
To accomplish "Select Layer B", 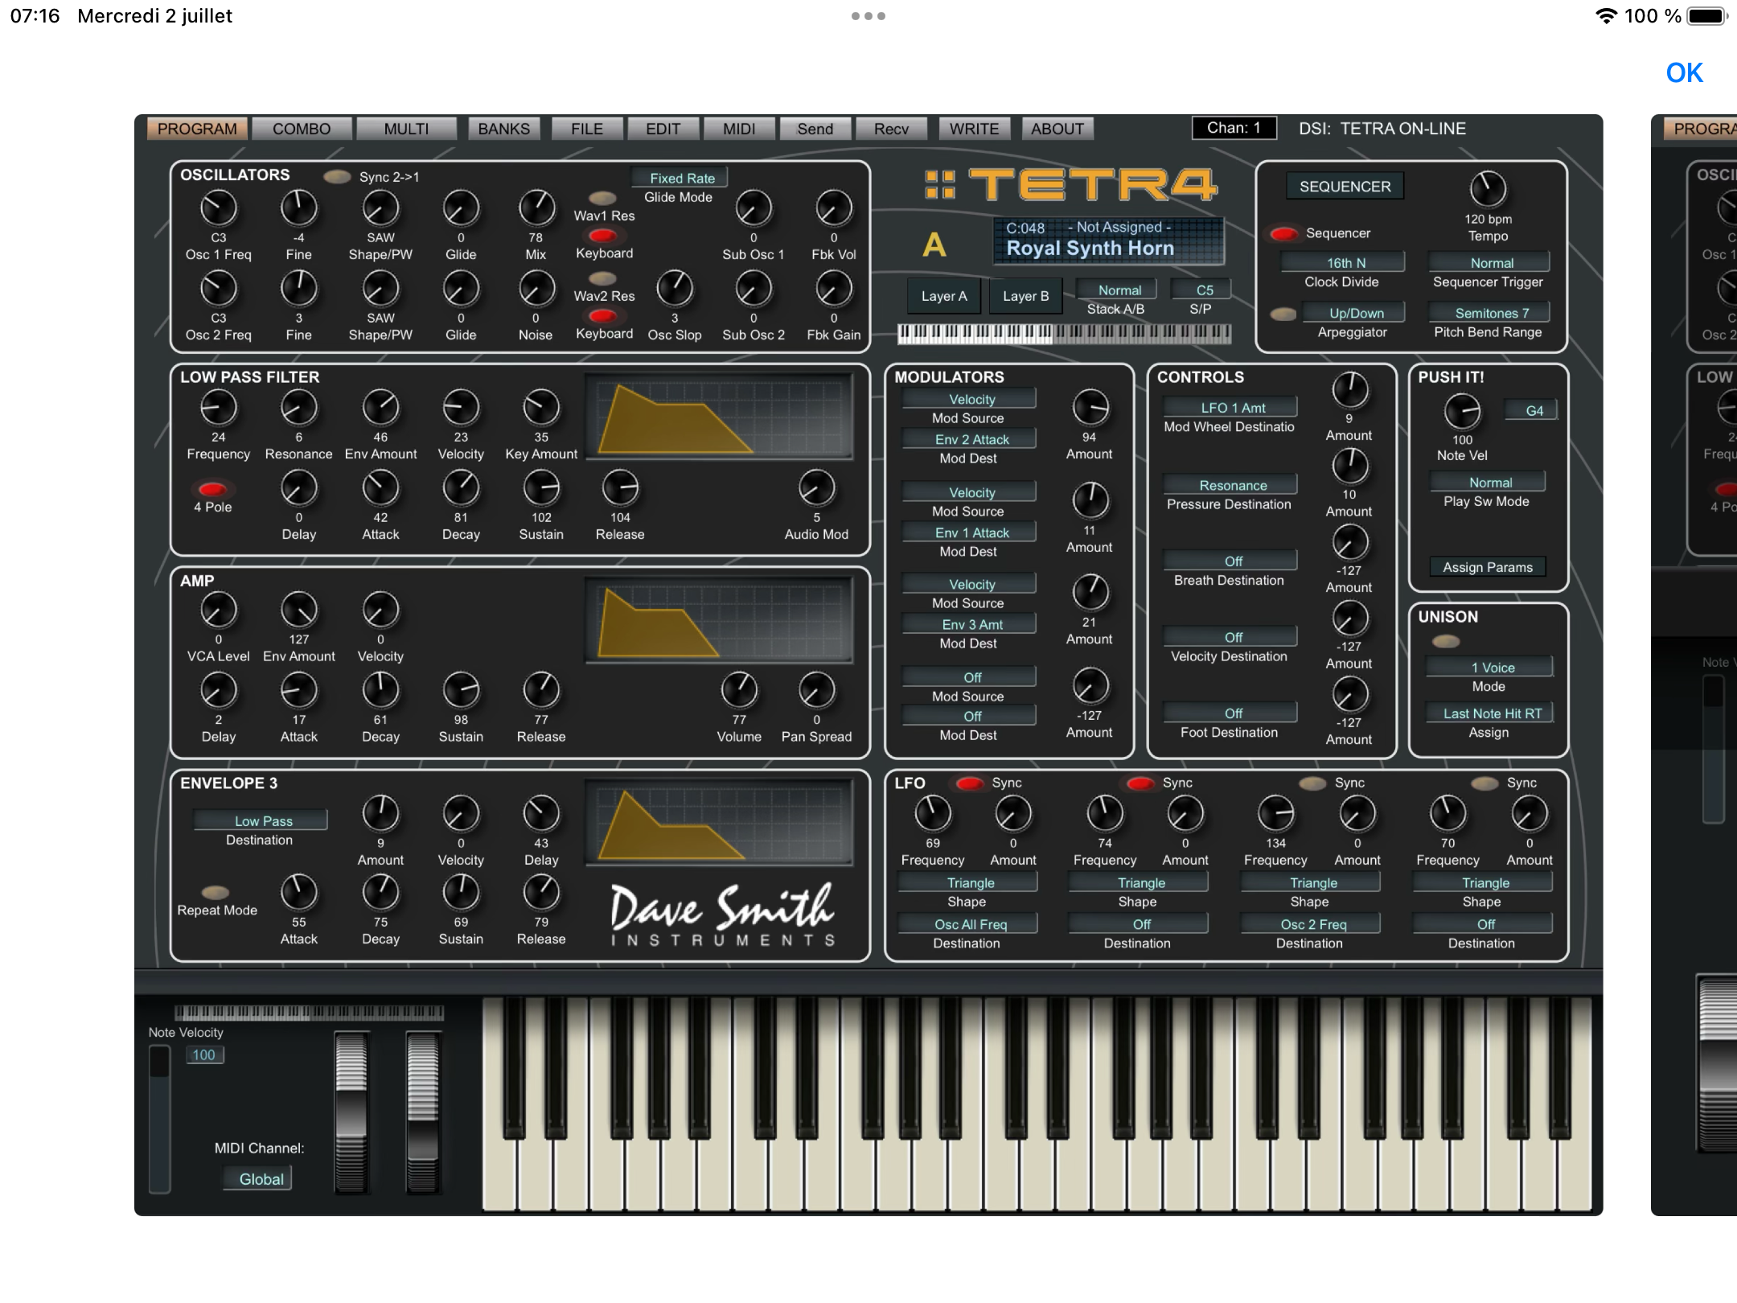I will point(1025,296).
